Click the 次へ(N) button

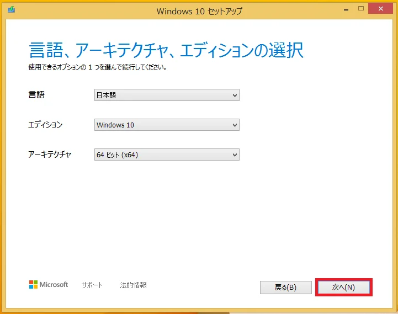pyautogui.click(x=344, y=288)
